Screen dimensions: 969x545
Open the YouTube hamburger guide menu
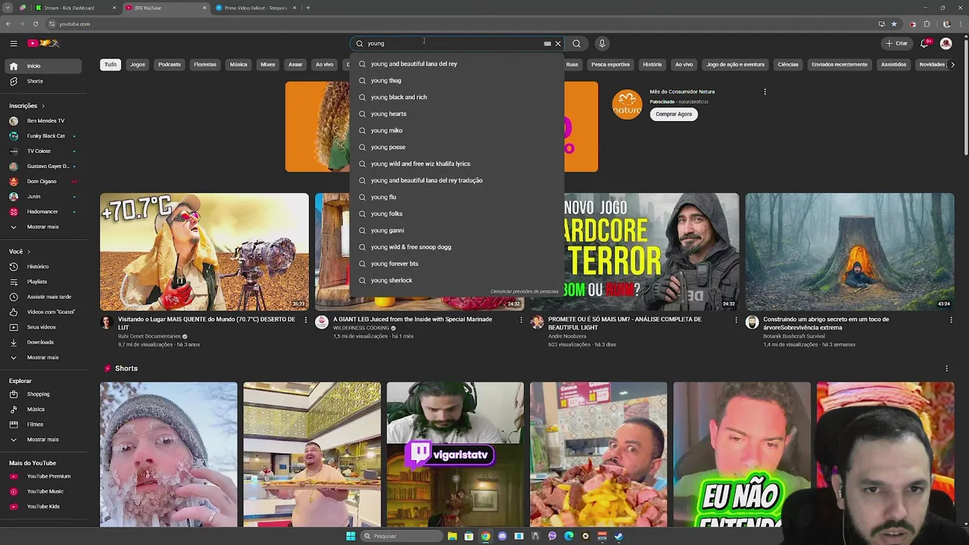click(x=13, y=43)
